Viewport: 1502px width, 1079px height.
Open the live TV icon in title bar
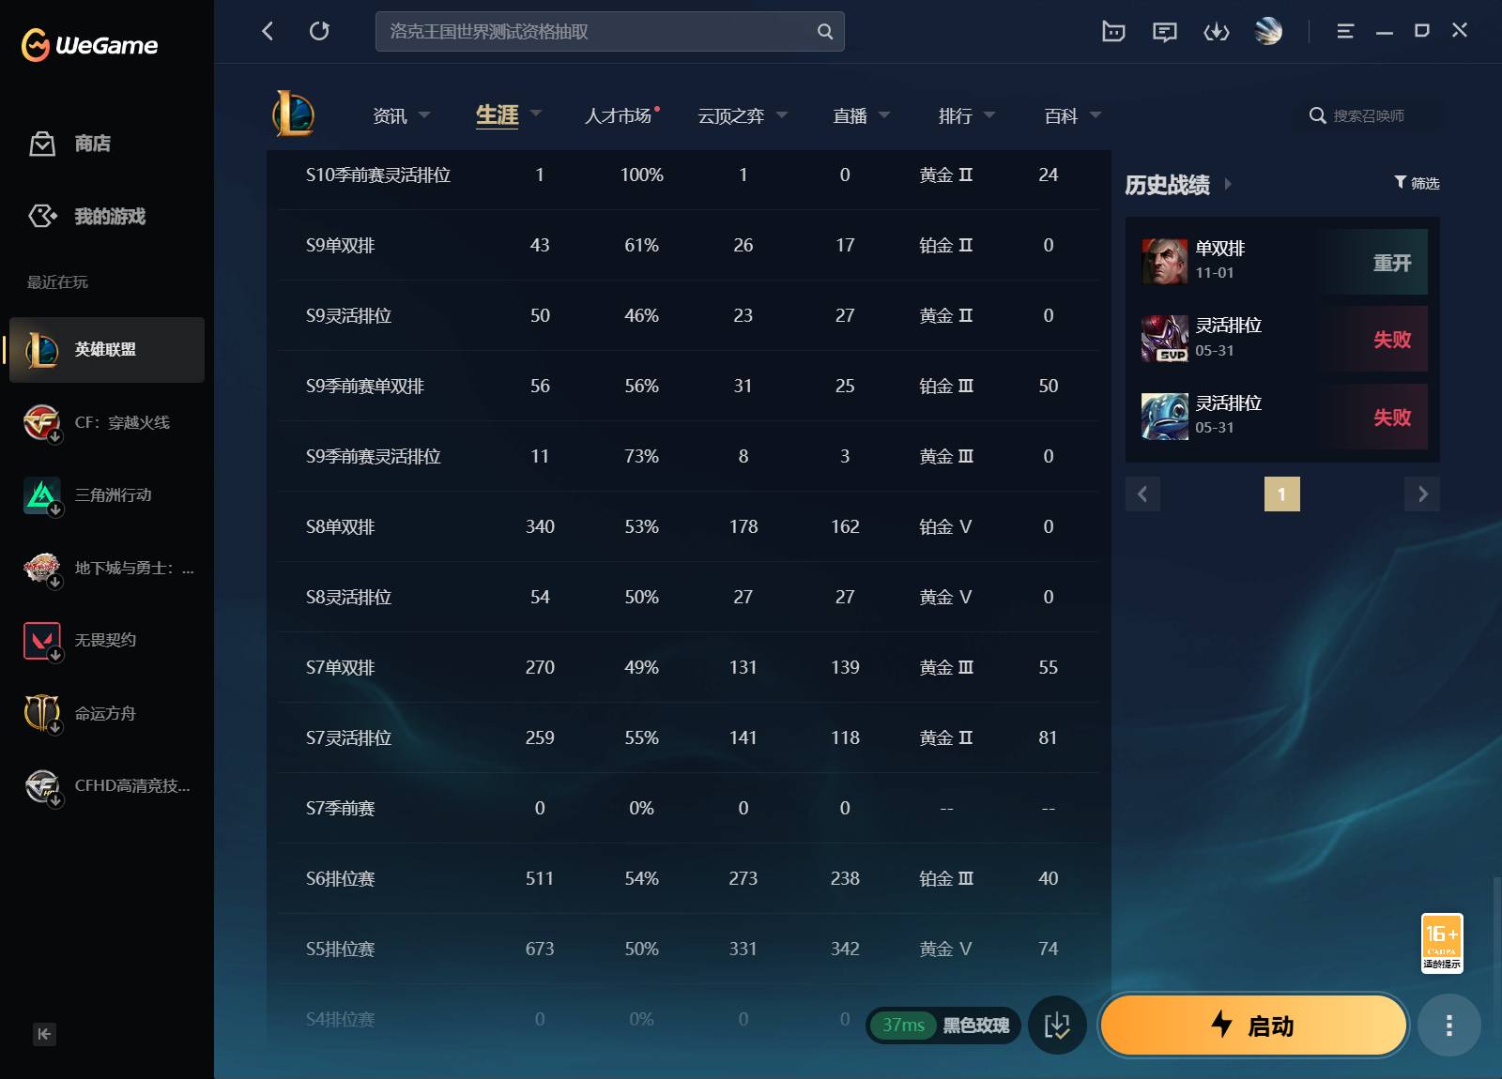pyautogui.click(x=1113, y=32)
